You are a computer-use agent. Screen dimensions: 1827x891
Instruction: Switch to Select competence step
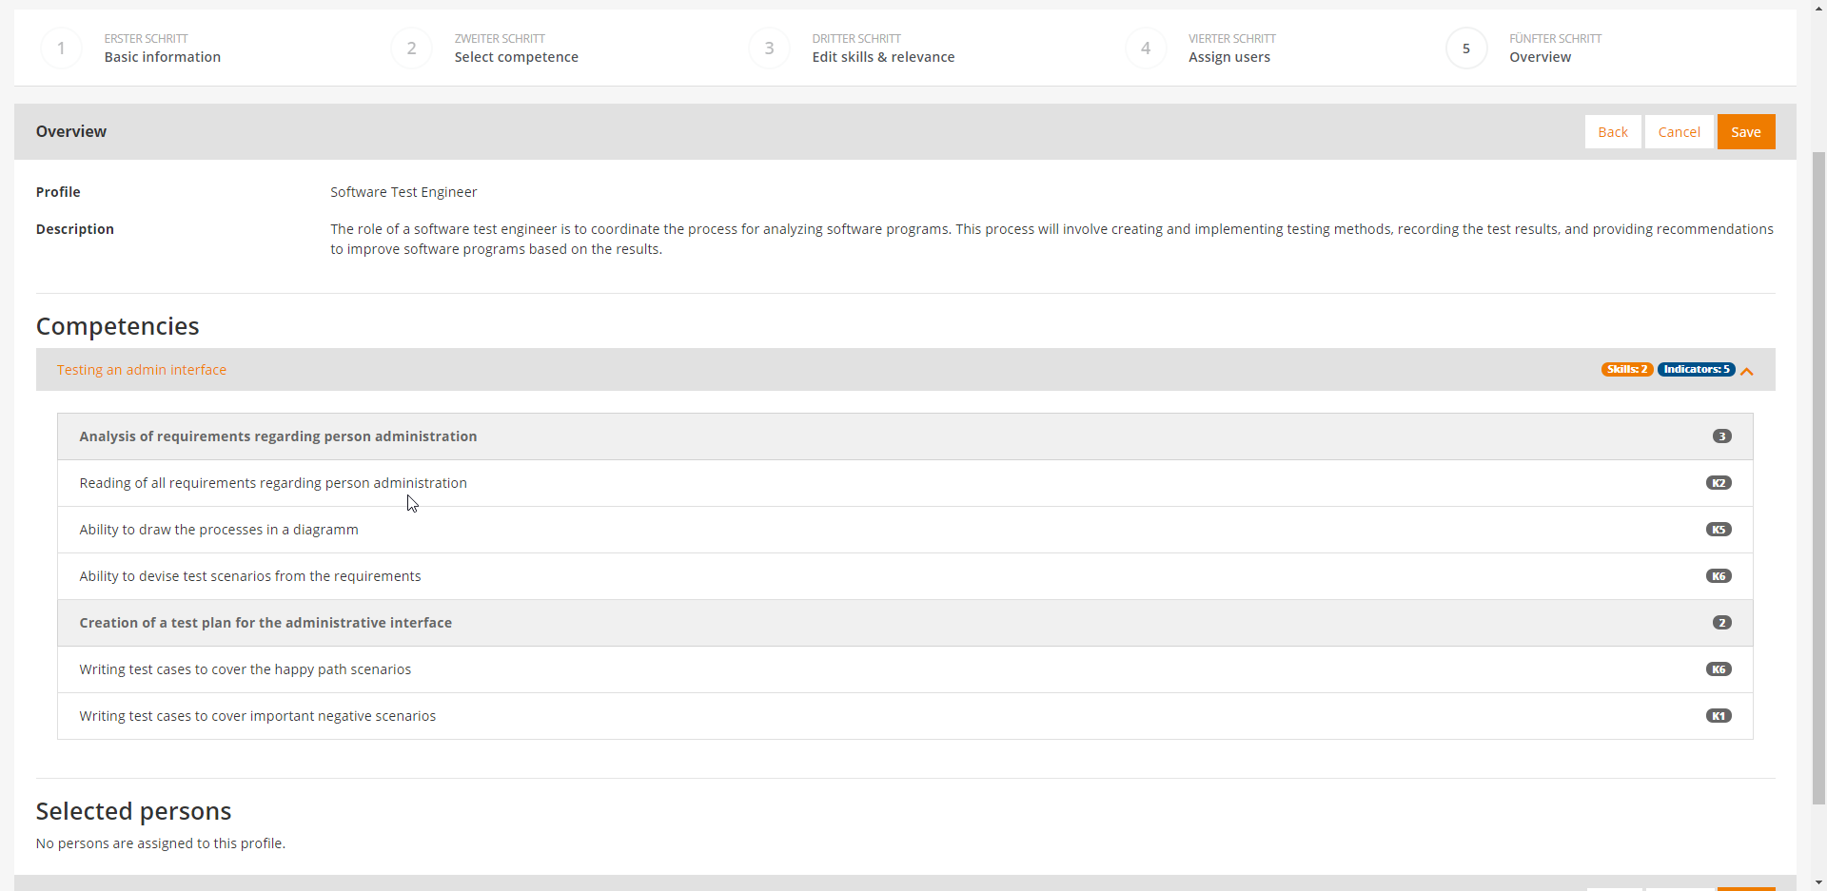point(516,57)
